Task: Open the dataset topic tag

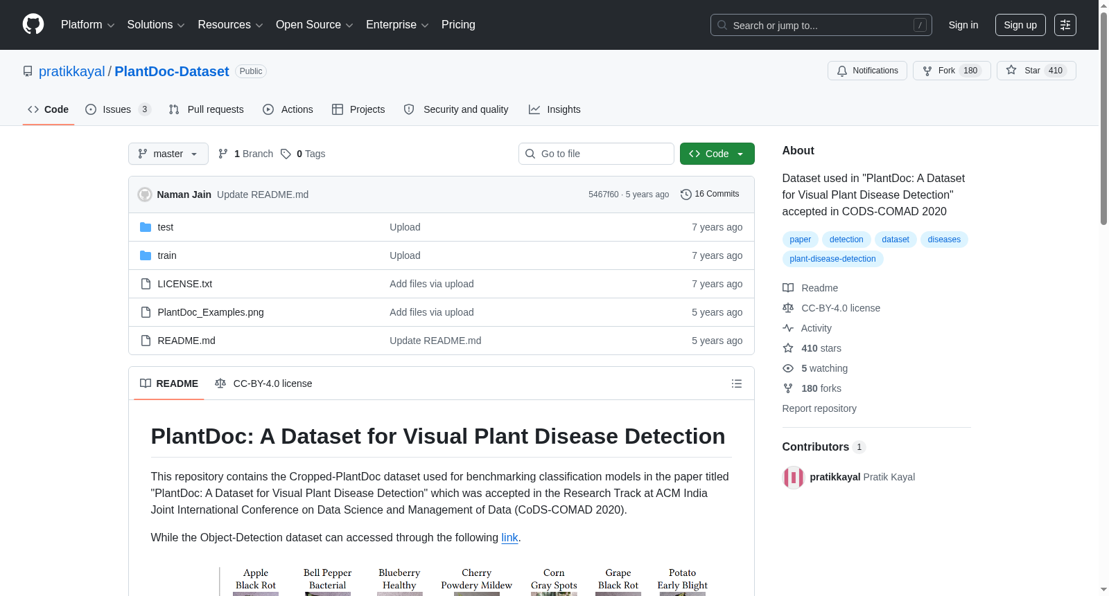Action: (896, 240)
